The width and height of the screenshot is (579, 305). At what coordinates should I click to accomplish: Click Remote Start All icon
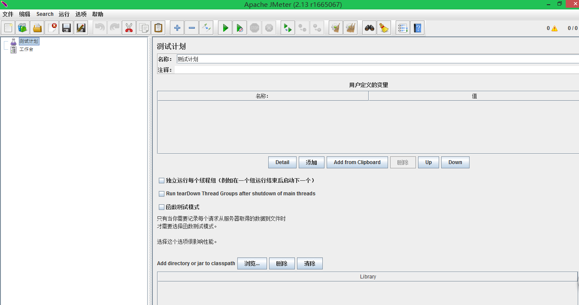click(288, 28)
